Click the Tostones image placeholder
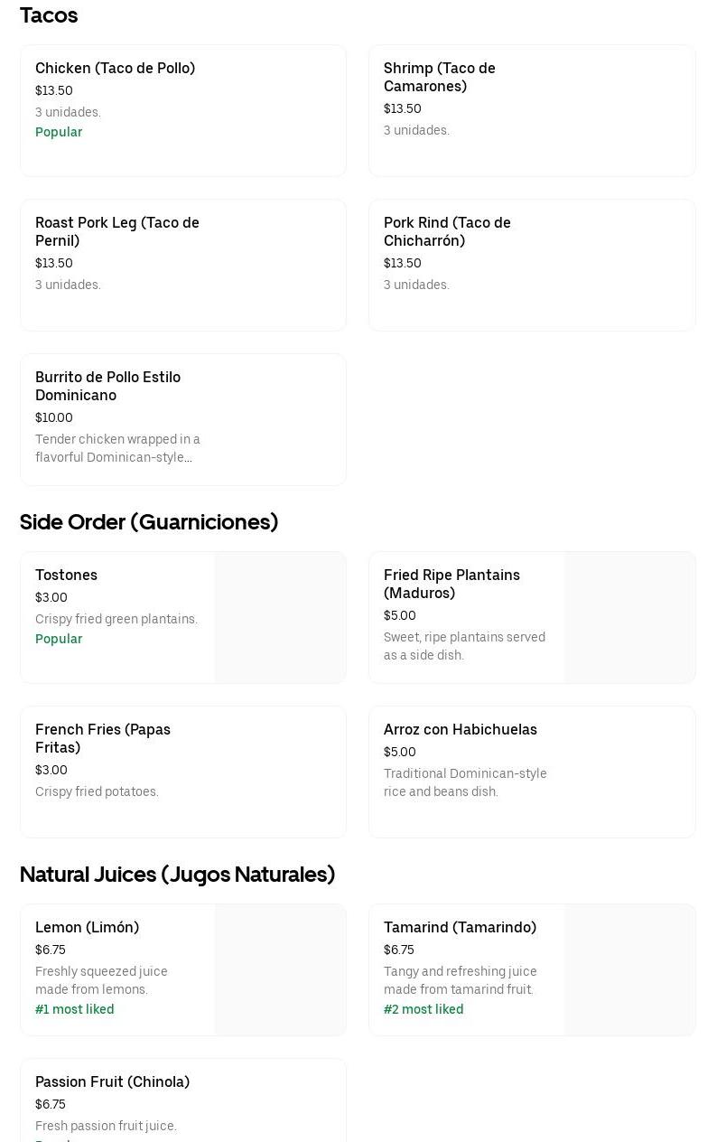726x1142 pixels. click(280, 618)
